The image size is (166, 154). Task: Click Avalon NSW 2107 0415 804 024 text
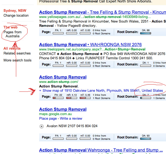click(72, 126)
